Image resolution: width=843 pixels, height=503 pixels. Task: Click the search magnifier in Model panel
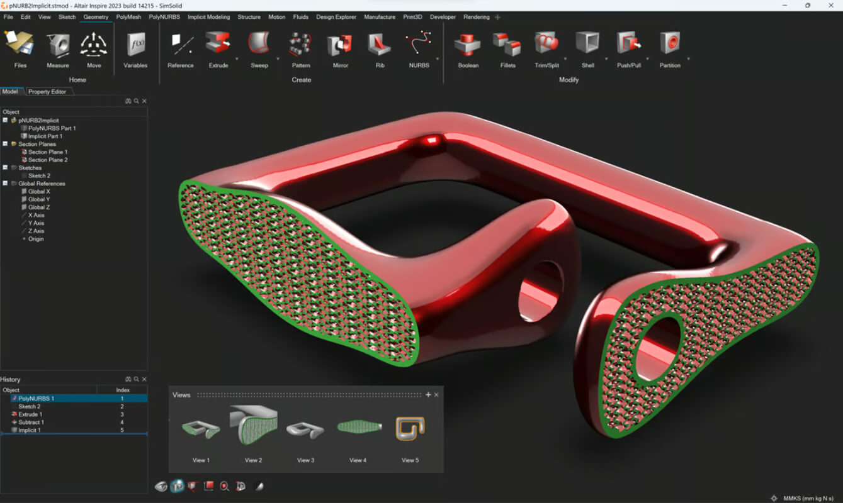(x=136, y=101)
